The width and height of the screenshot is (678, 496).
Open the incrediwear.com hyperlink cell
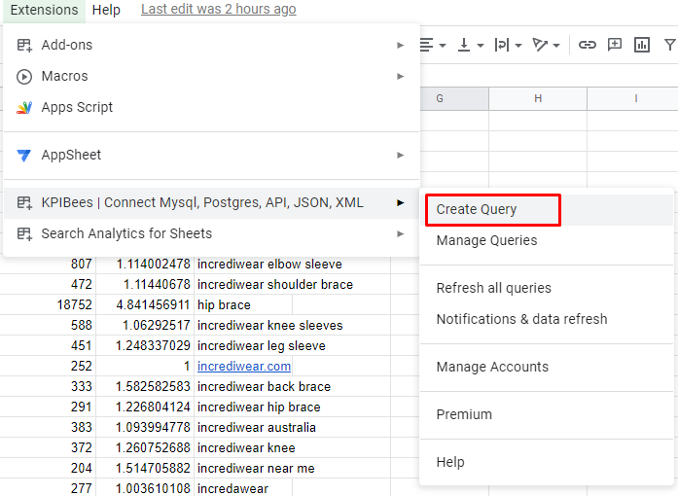(x=244, y=367)
